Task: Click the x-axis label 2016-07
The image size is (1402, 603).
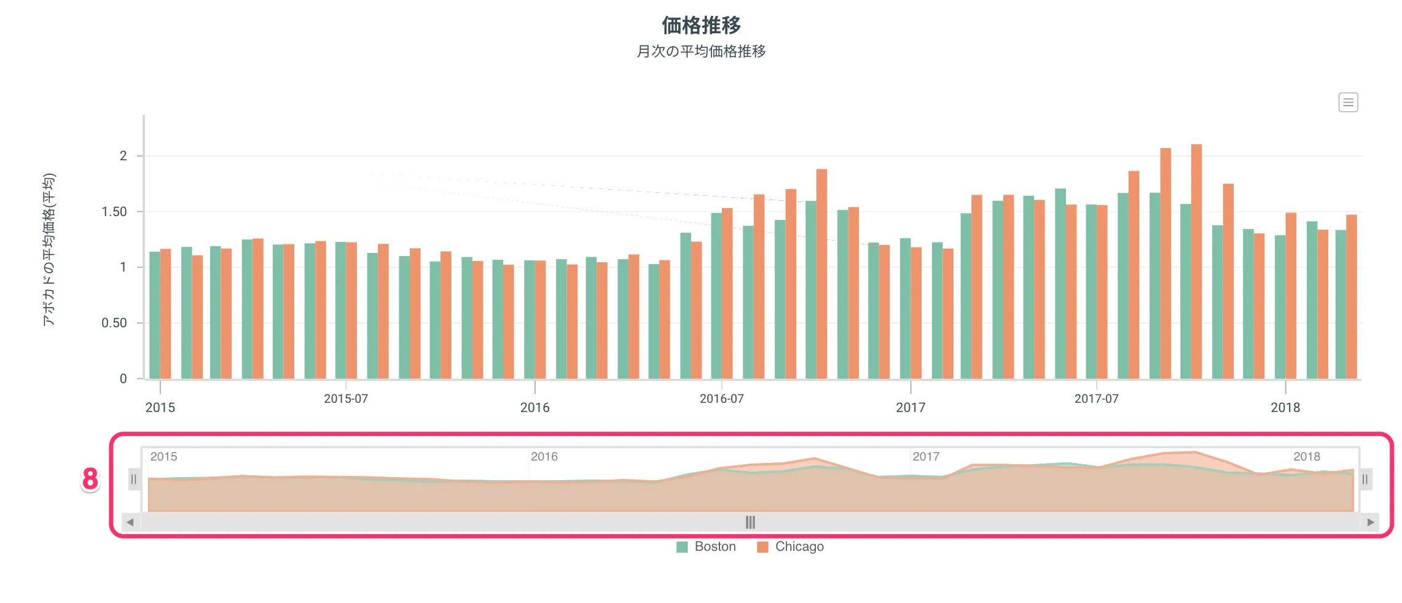Action: (721, 399)
